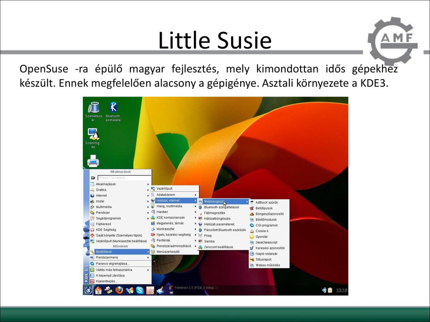The width and height of the screenshot is (430, 322).
Task: Click the clock in the taskbar
Action: click(342, 290)
